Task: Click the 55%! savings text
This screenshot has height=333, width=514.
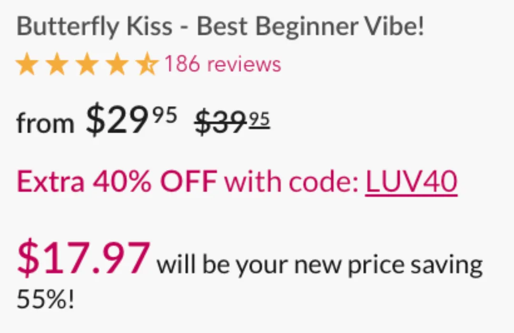Action: click(45, 299)
